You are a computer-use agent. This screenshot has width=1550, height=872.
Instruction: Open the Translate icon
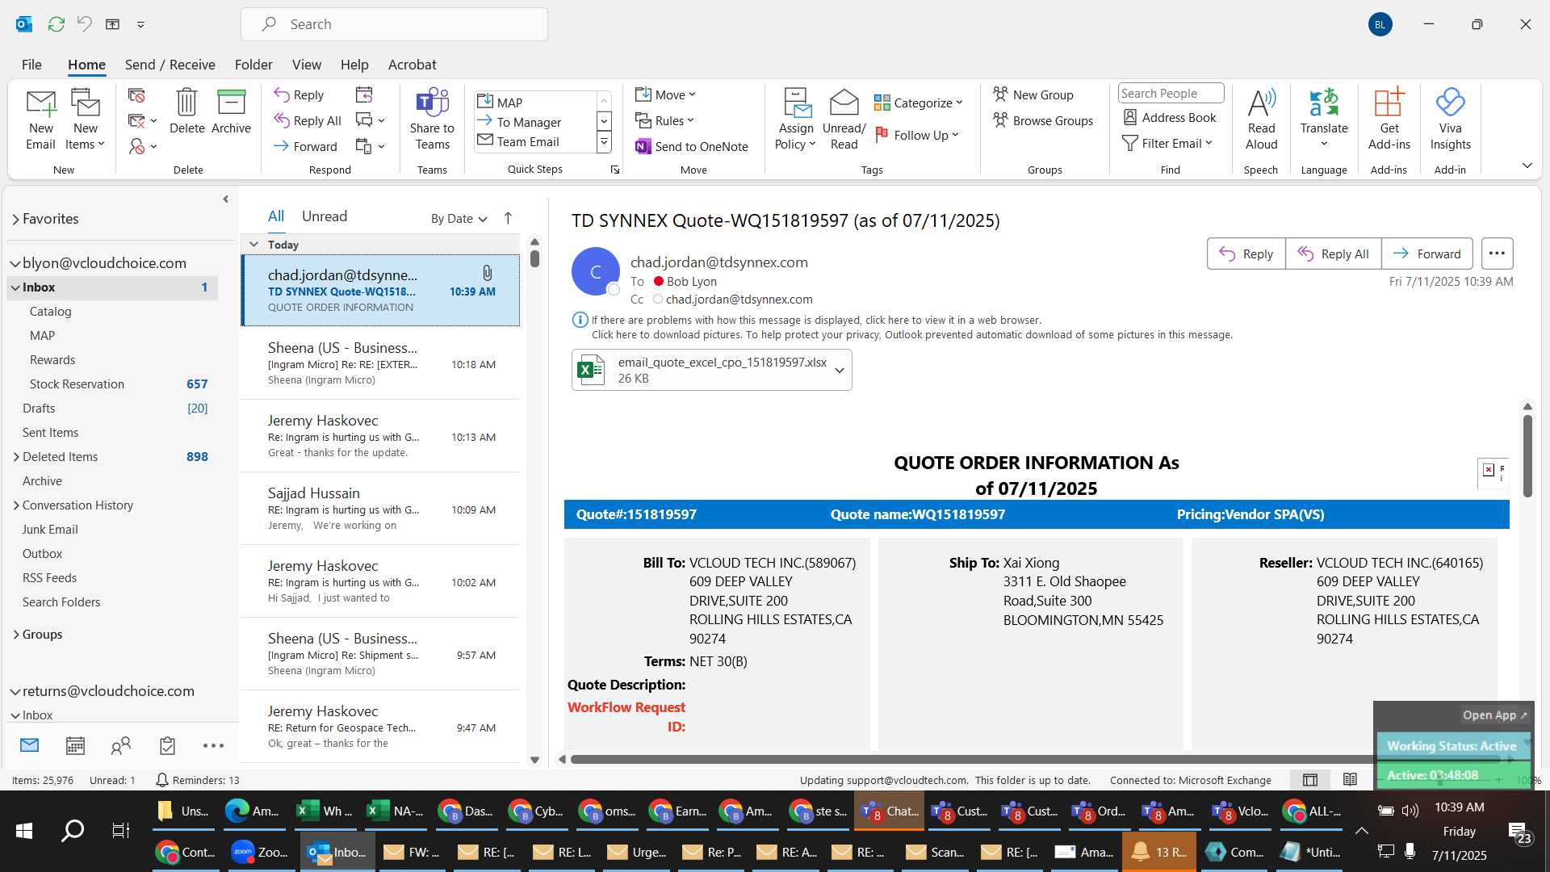click(1324, 119)
